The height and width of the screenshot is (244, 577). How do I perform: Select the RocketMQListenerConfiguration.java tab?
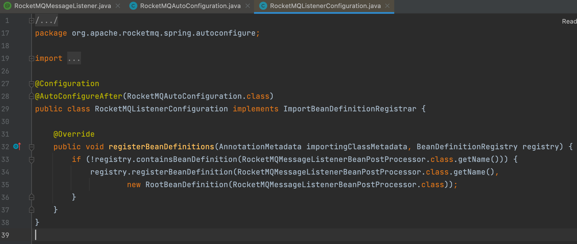pos(325,6)
